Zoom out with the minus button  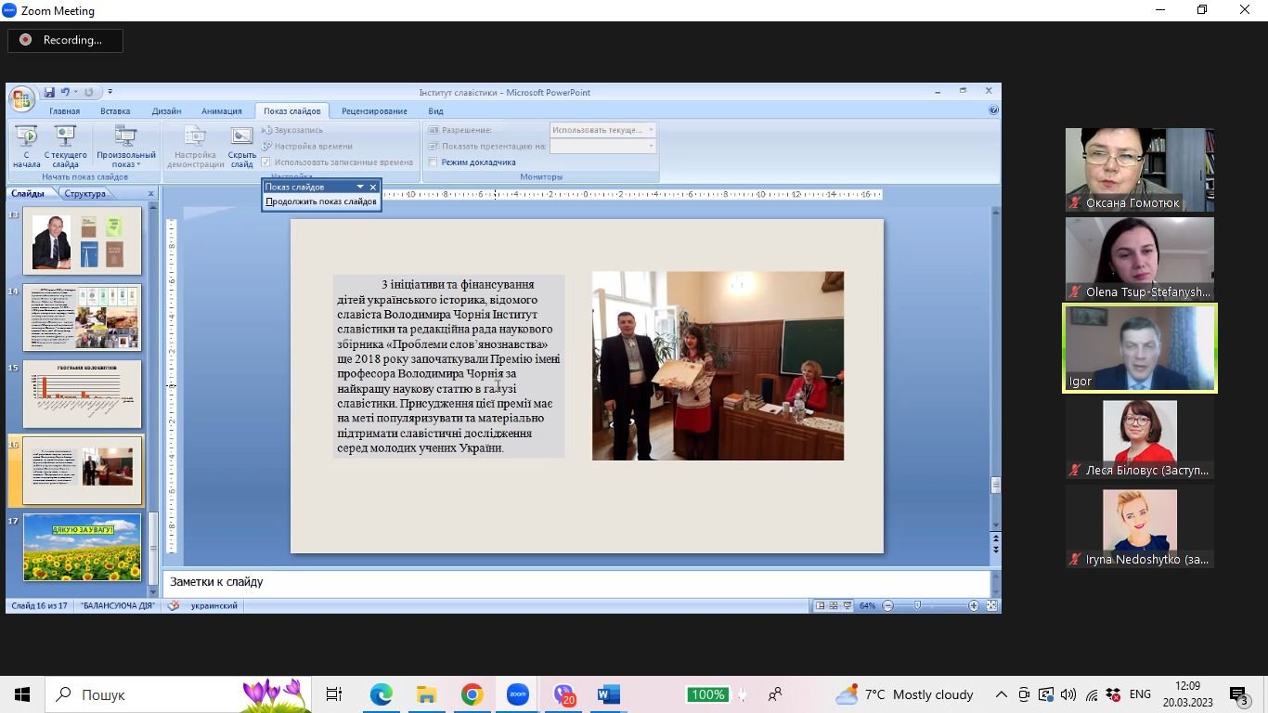click(887, 605)
